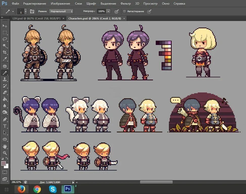Image resolution: width=246 pixels, height=194 pixels.
Task: Select the Rectangular Marquee tool
Action: [x=5, y=32]
